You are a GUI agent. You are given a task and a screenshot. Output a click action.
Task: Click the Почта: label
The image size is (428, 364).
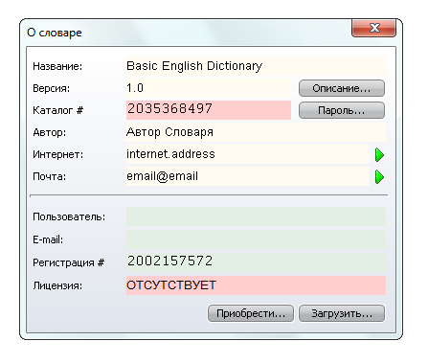(x=50, y=176)
